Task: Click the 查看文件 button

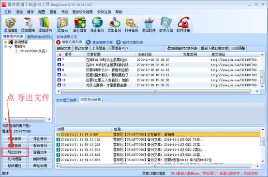Action: point(40,152)
